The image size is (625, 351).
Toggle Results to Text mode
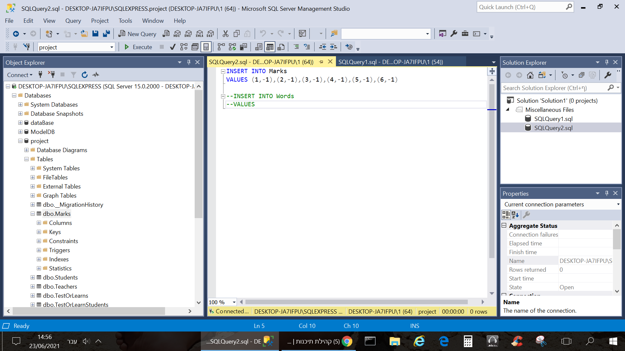point(259,47)
